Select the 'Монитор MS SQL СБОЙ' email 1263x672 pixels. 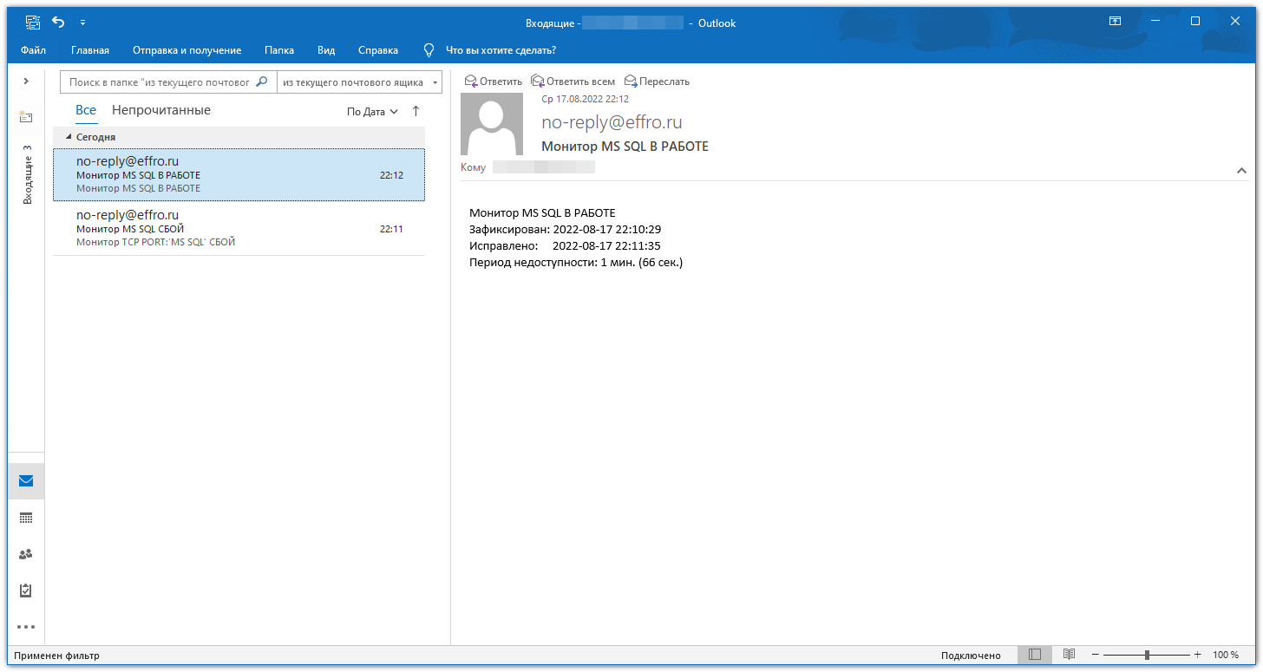coord(239,227)
